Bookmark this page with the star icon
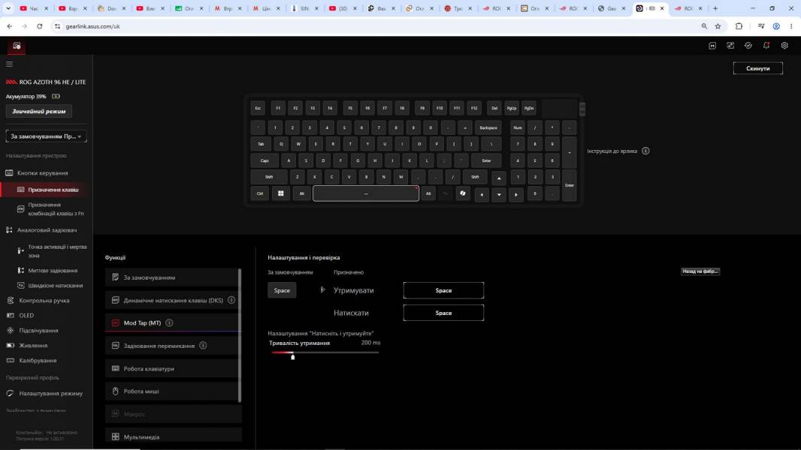Viewport: 801px width, 450px height. point(718,26)
